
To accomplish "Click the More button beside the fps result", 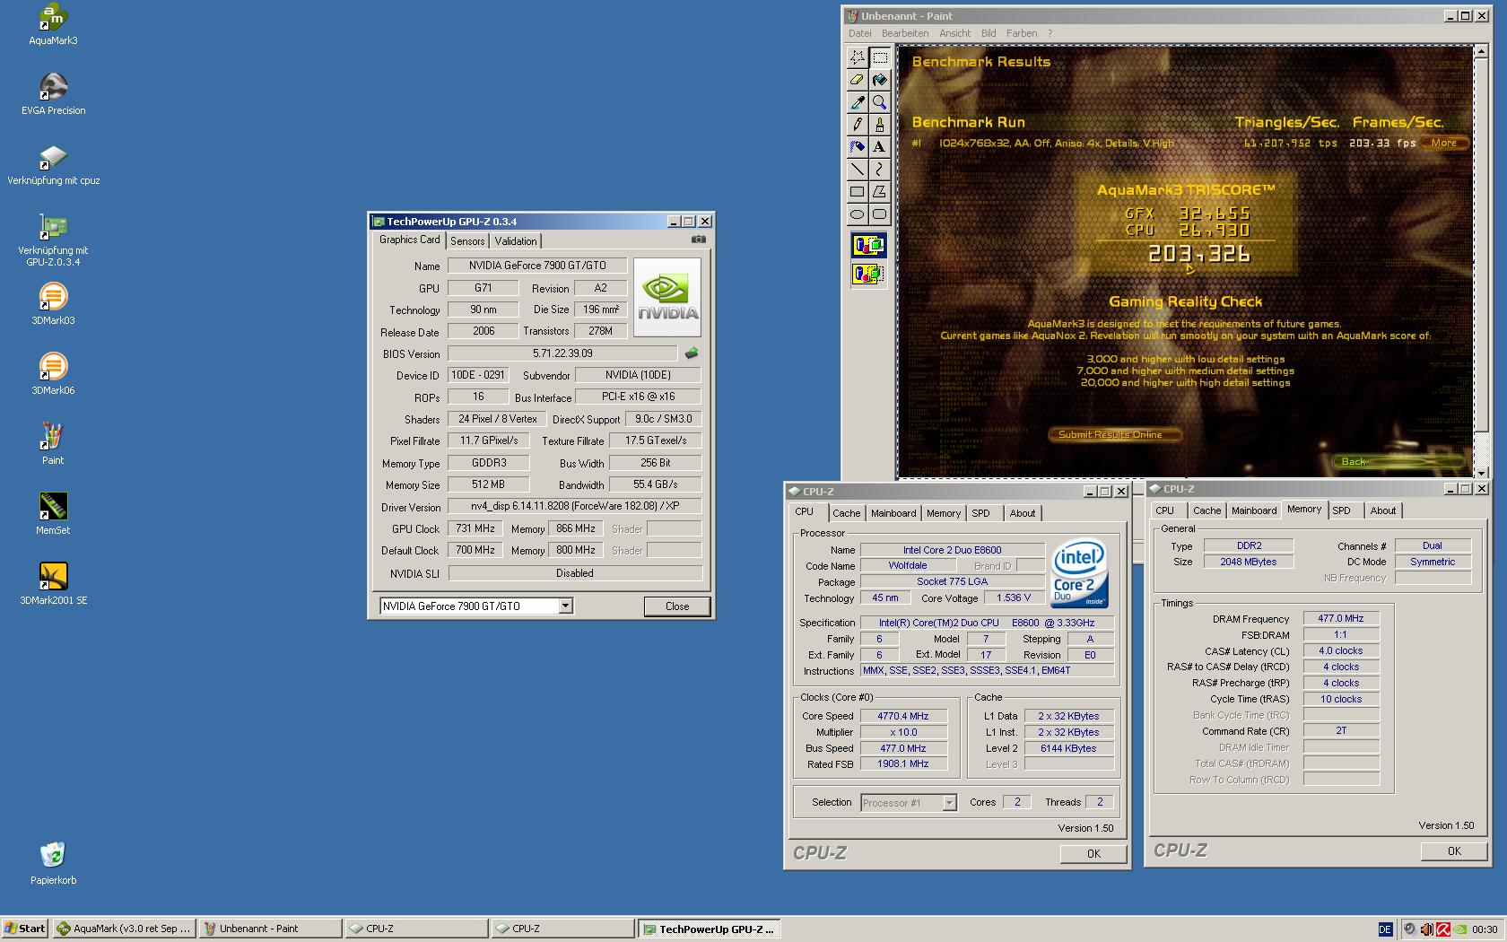I will (x=1445, y=143).
